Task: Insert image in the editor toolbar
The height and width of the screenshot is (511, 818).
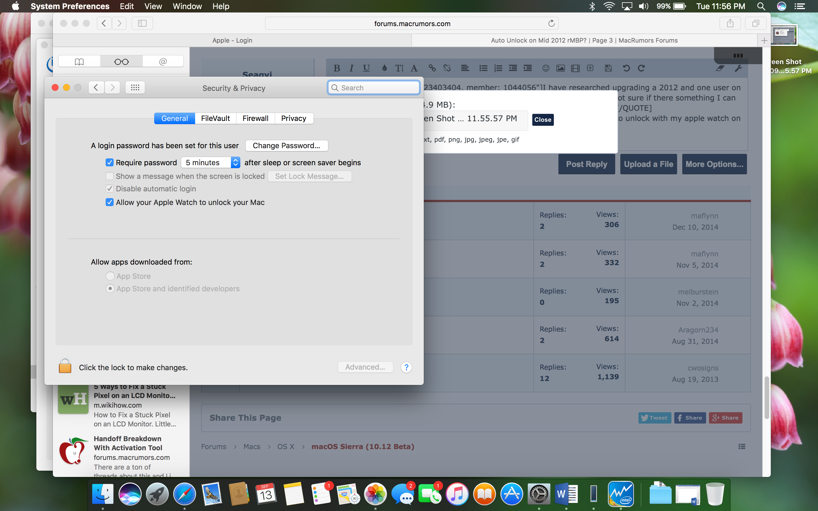Action: (560, 68)
